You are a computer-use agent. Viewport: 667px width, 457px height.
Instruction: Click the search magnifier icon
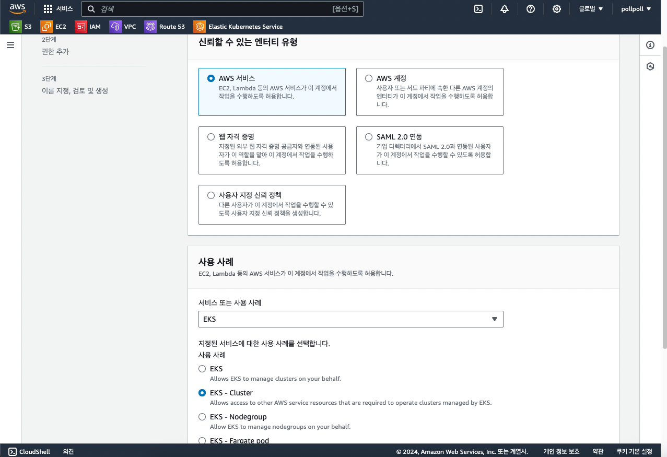(91, 9)
